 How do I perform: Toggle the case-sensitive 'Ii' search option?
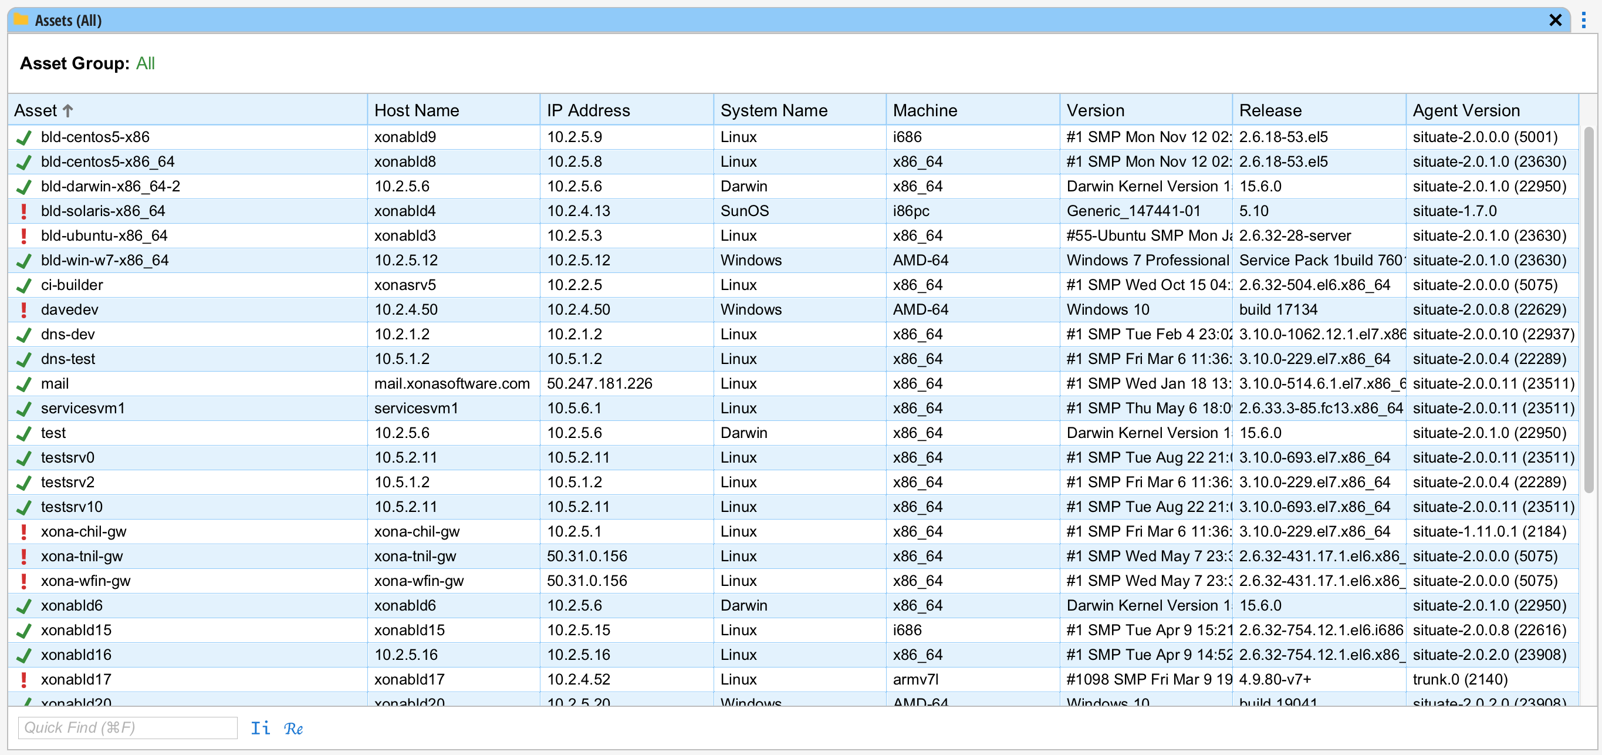pos(260,727)
